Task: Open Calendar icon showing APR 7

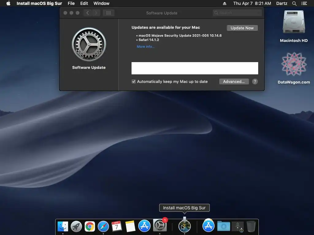Action: 117,226
